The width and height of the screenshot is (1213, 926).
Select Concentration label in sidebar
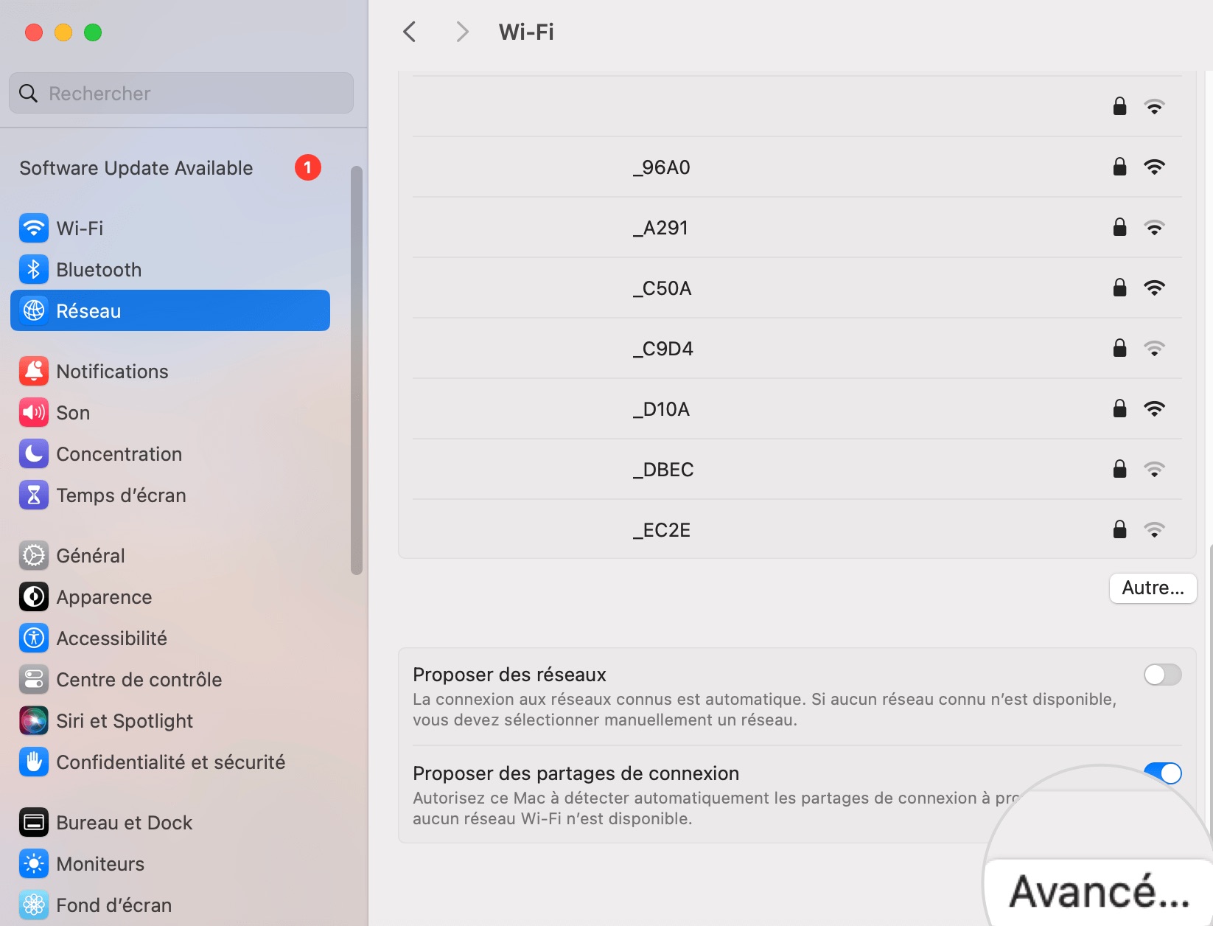click(119, 453)
